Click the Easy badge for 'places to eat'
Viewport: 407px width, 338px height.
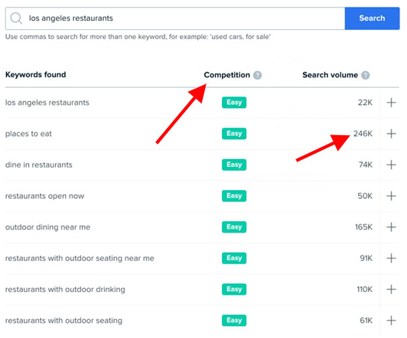[x=234, y=134]
